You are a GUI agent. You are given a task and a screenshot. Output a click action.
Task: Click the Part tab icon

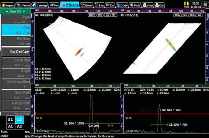[52, 6]
